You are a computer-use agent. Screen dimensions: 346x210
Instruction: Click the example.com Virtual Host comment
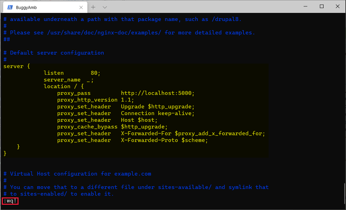[77, 174]
